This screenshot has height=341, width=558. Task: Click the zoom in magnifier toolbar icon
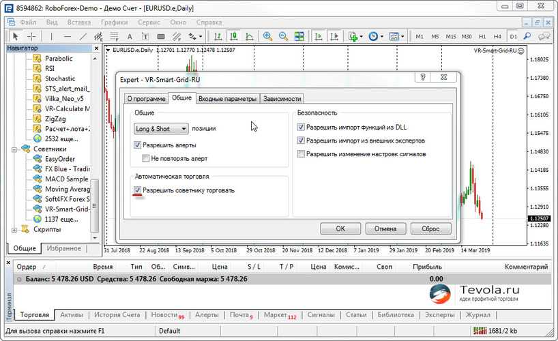click(x=267, y=36)
